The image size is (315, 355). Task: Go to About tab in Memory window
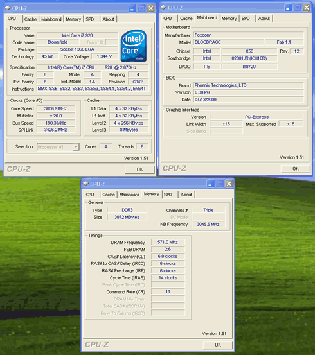(x=186, y=195)
